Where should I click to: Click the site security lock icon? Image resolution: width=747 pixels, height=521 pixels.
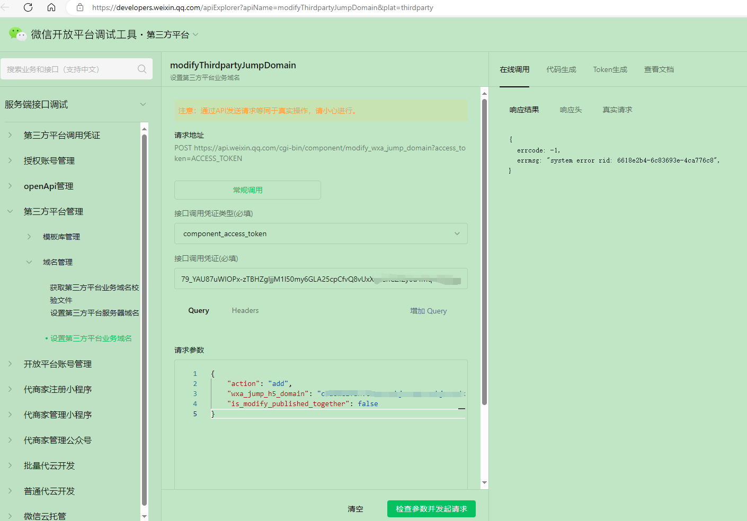pos(80,7)
